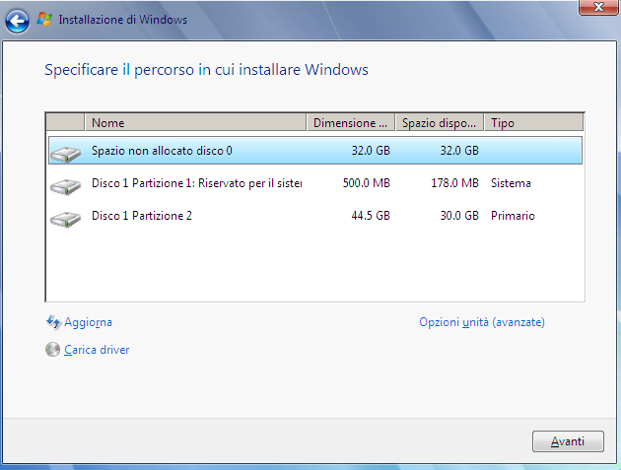The width and height of the screenshot is (621, 470).
Task: Click the Carica driver disc icon
Action: tap(52, 350)
